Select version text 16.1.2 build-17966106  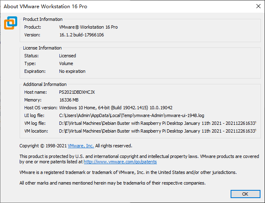[82, 35]
